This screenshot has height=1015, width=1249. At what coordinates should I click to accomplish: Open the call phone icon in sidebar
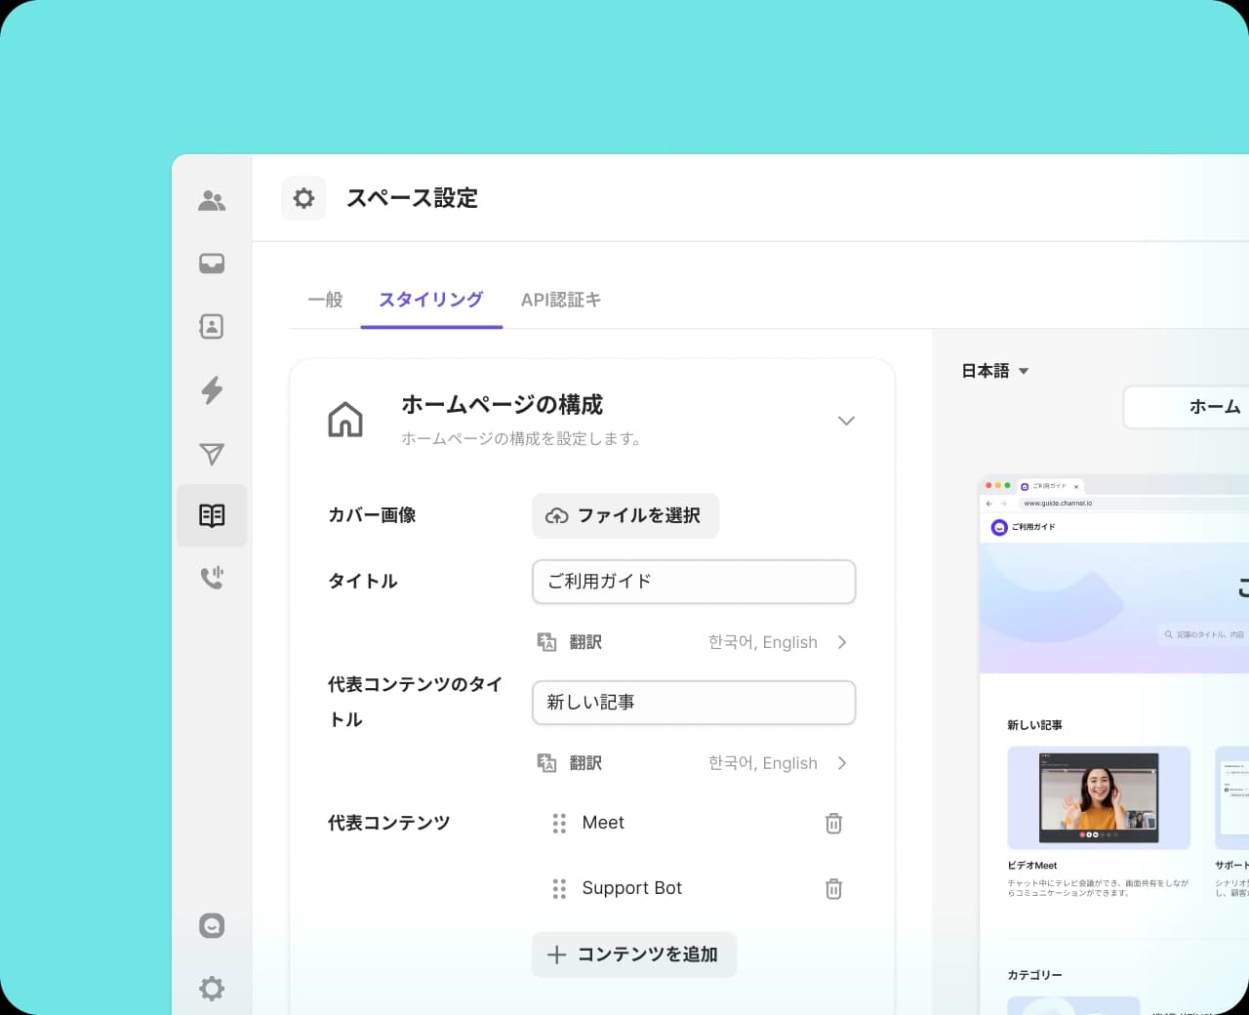coord(212,578)
